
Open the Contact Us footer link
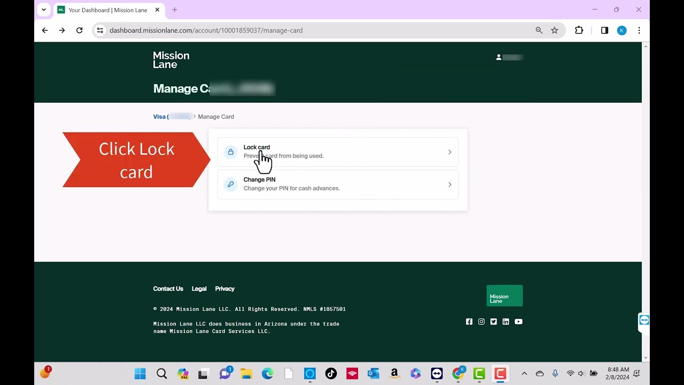pos(168,289)
